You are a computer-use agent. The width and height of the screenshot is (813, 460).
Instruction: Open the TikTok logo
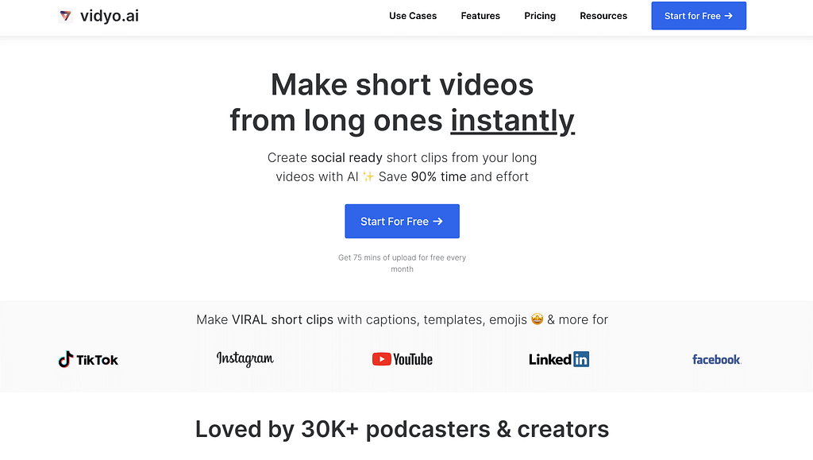(x=88, y=359)
